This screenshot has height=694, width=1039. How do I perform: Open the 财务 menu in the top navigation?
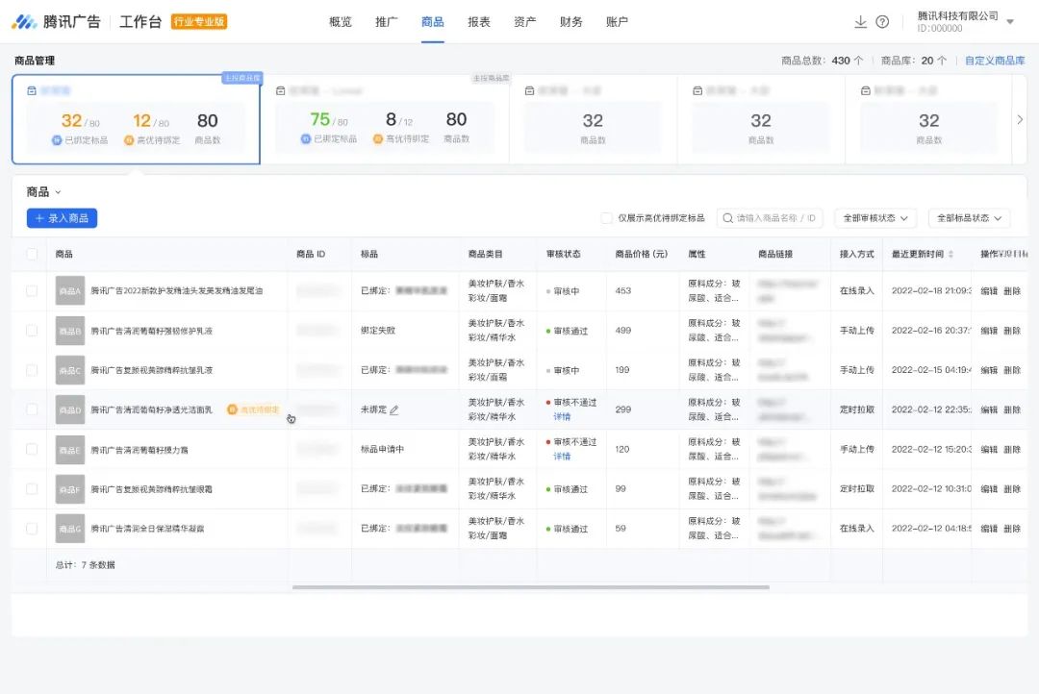(x=570, y=20)
